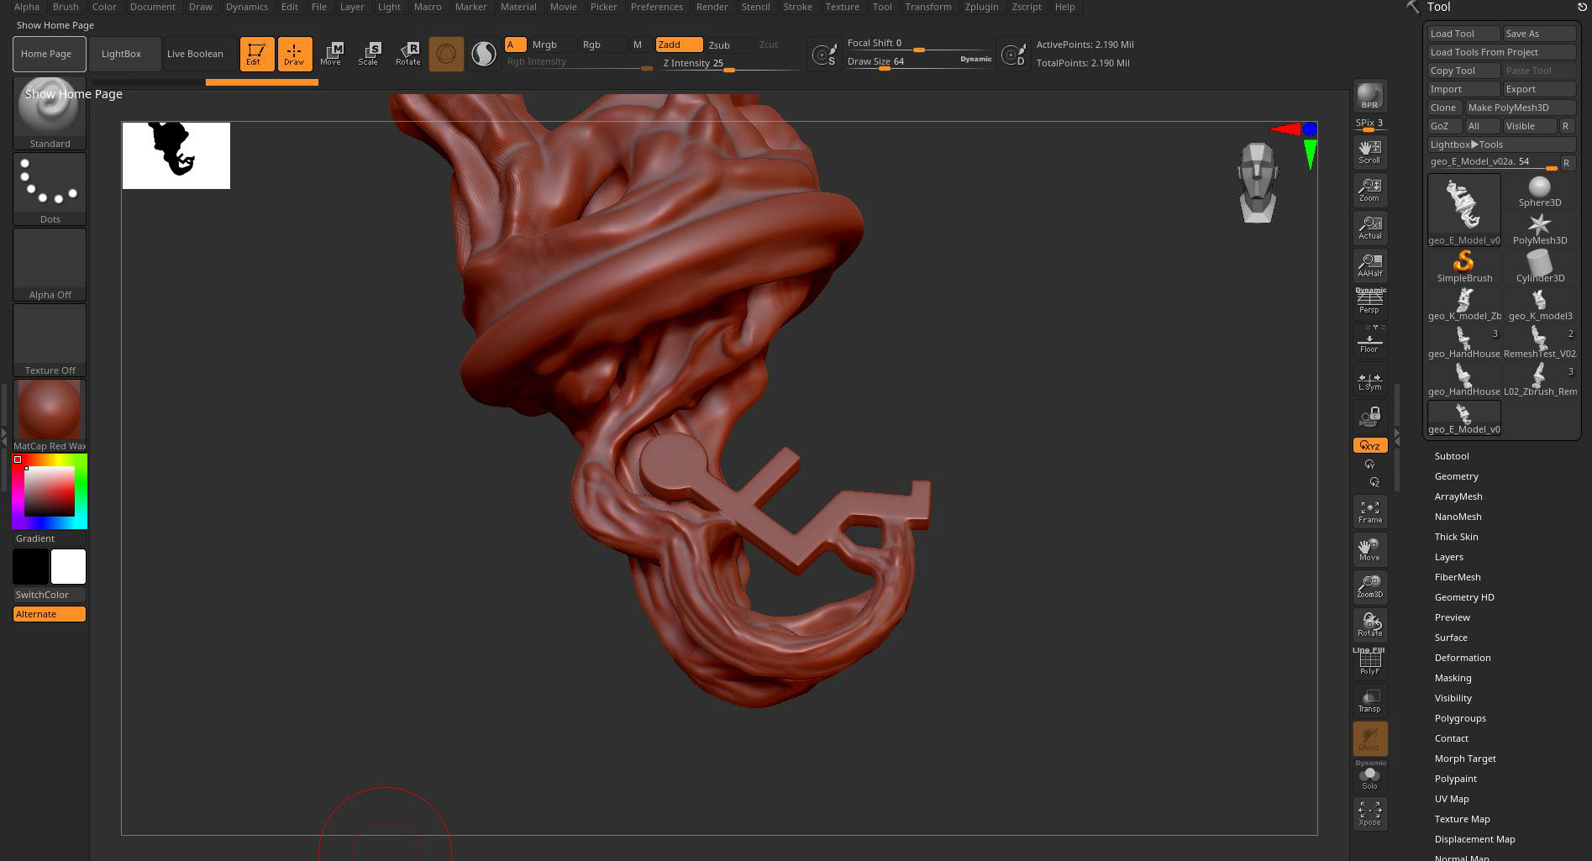
Task: Enable Zsub sculpt mode
Action: [728, 45]
